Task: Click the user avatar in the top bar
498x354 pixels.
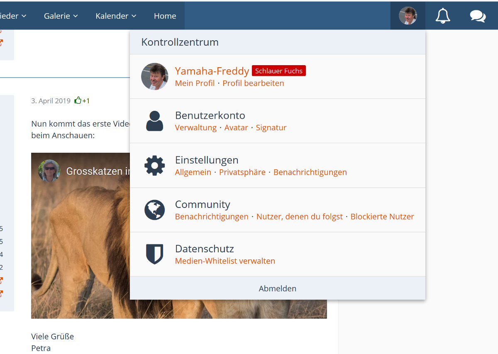Action: 408,16
